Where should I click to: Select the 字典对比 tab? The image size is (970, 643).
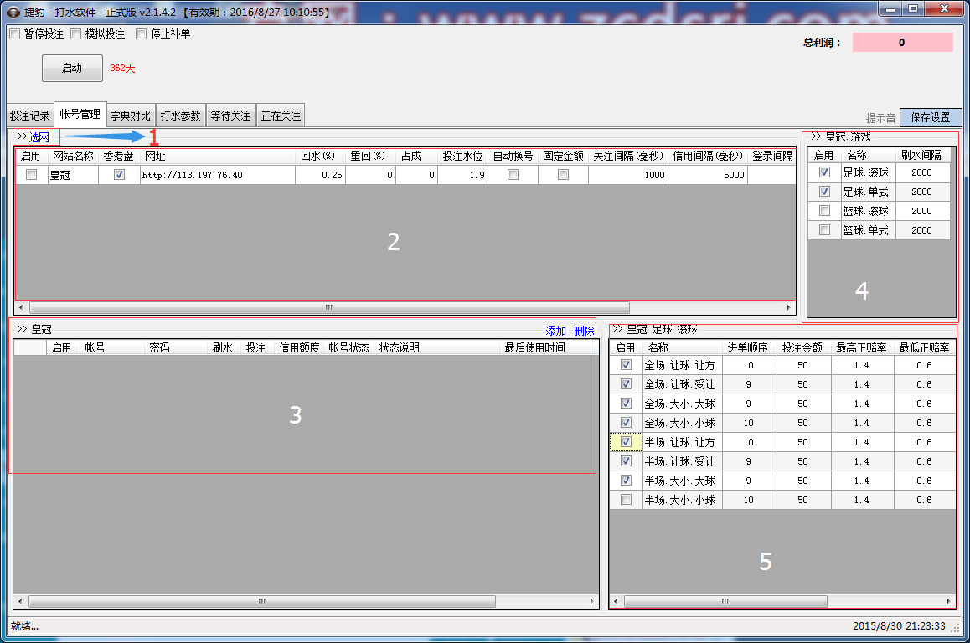pyautogui.click(x=130, y=116)
